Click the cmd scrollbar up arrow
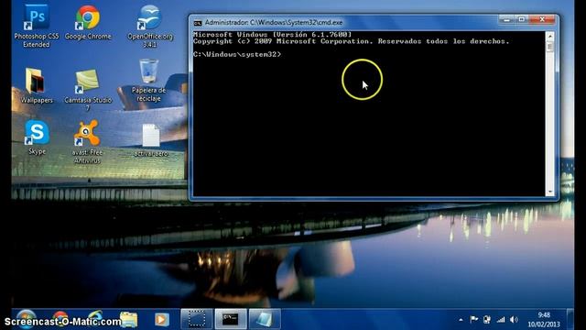This screenshot has width=586, height=330. pos(549,37)
